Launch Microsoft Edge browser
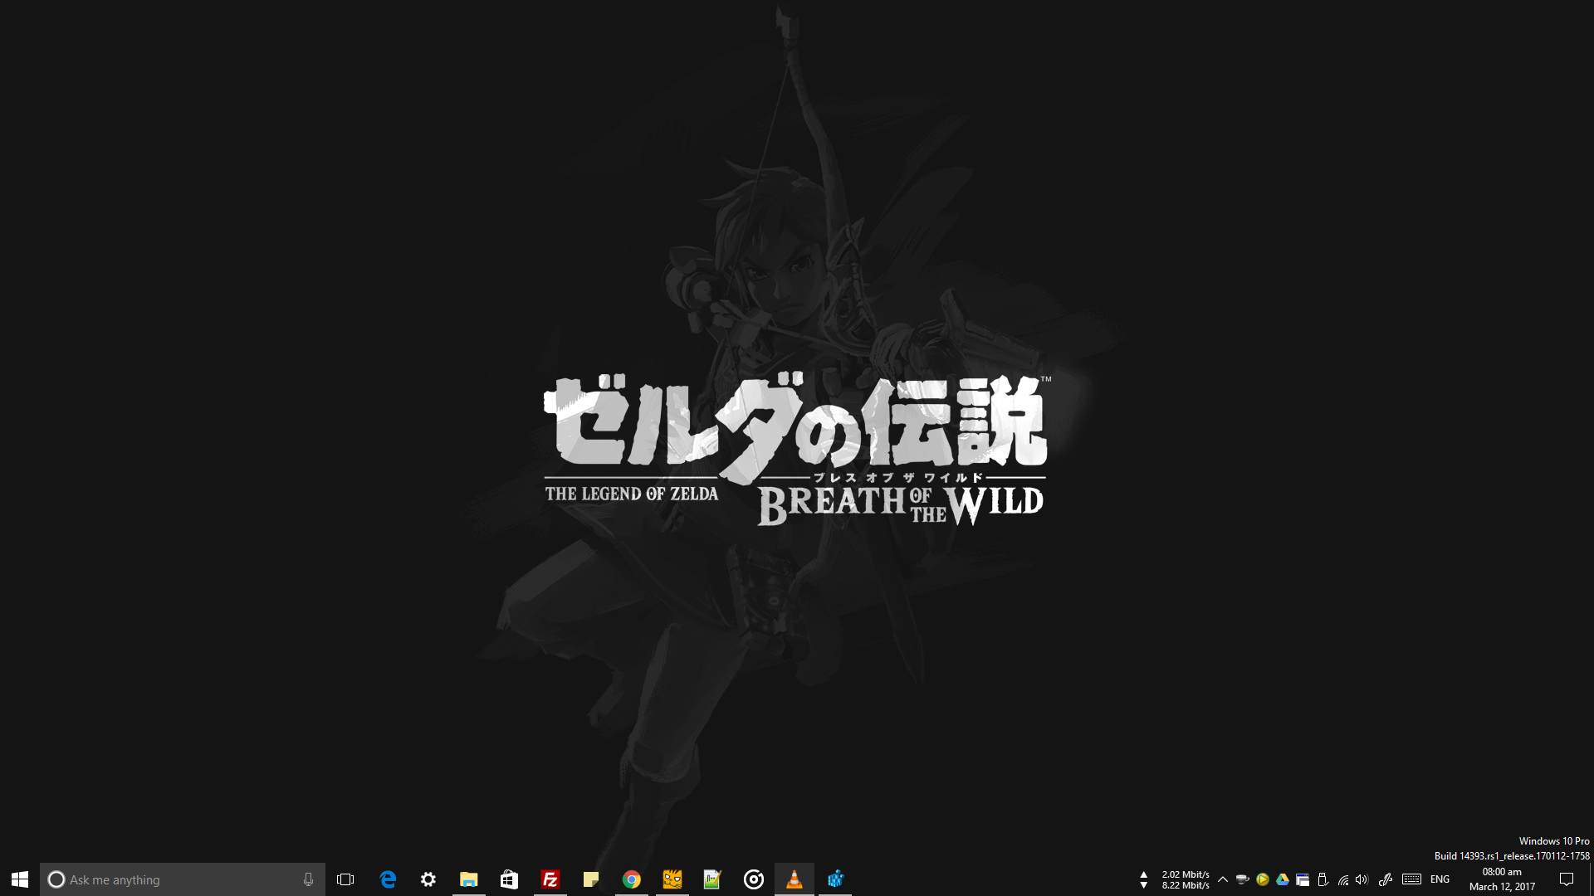The width and height of the screenshot is (1594, 896). point(388,879)
